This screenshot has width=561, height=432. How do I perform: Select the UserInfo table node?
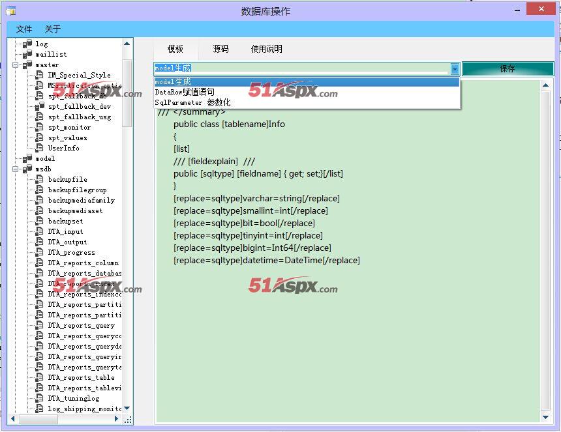pos(64,148)
